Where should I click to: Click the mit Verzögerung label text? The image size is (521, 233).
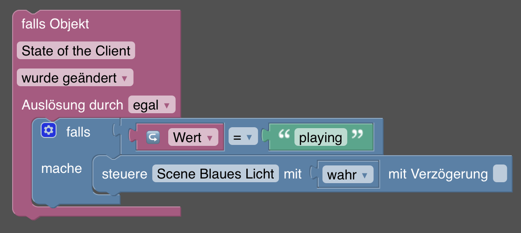[x=438, y=174]
